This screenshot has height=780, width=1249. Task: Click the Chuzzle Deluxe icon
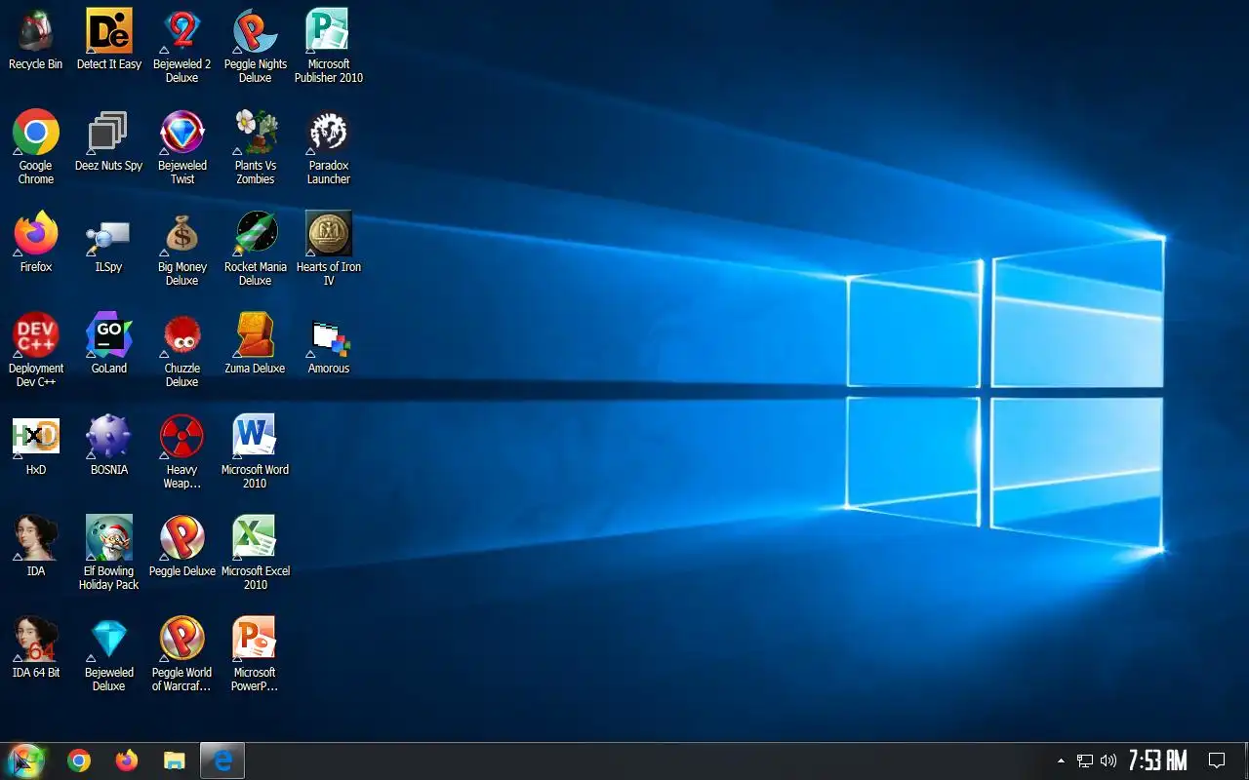(181, 351)
